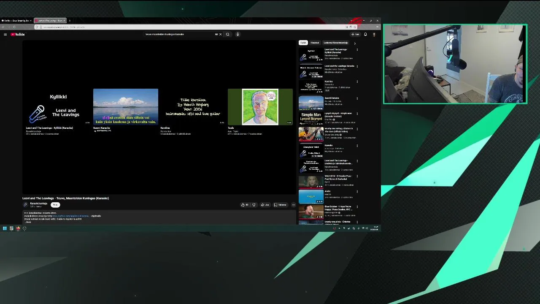Open more options for the Kyllikki (Karaoke) sidebar video
Viewport: 540px width, 304px height.
point(357,50)
